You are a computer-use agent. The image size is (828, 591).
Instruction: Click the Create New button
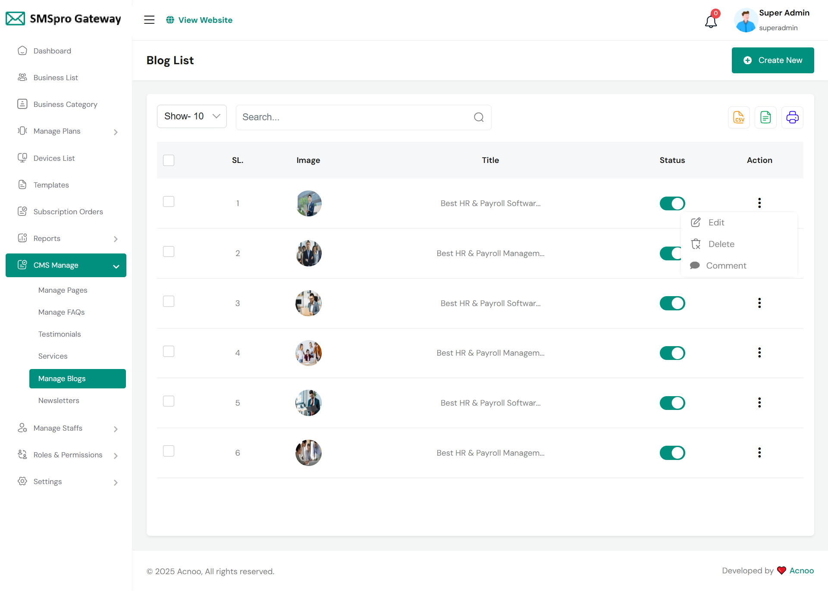(x=772, y=60)
